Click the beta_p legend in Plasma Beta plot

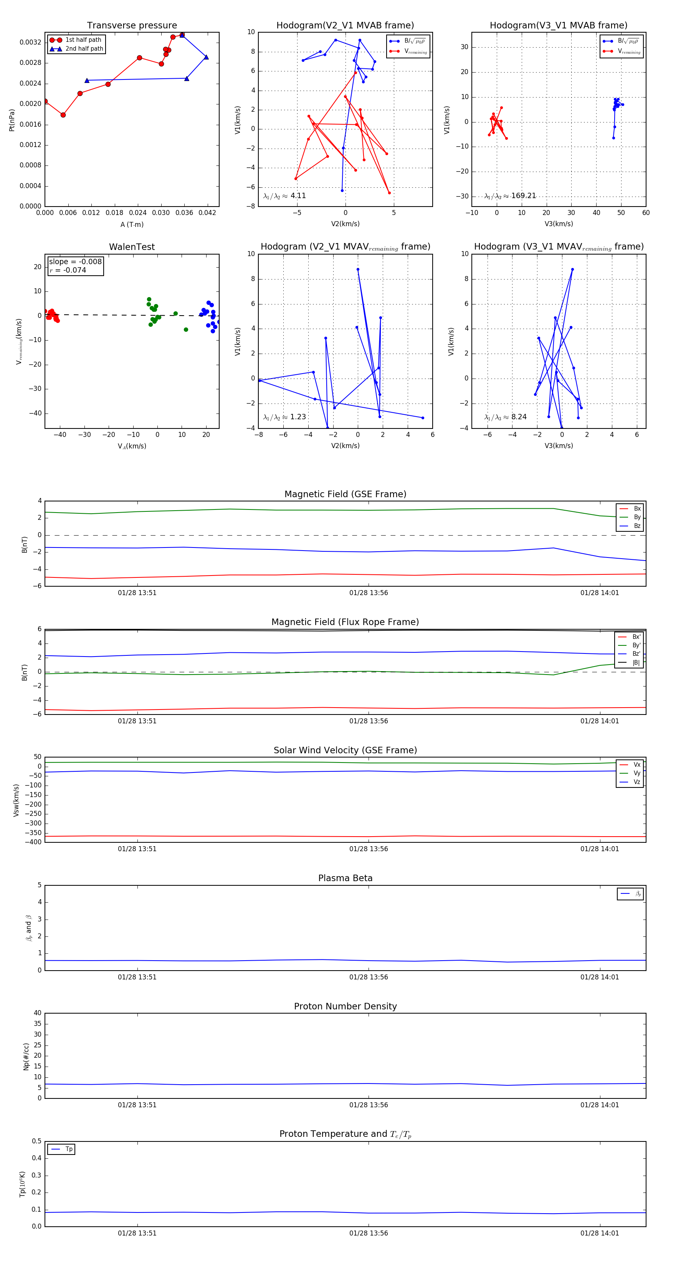click(x=630, y=894)
